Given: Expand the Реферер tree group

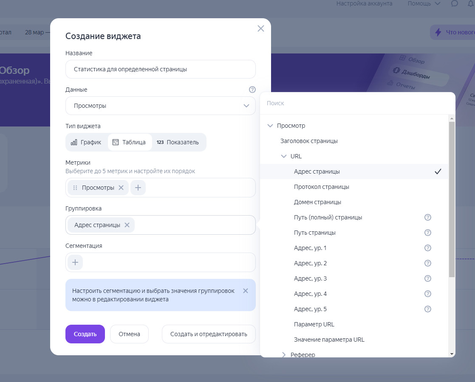Looking at the screenshot, I should (x=284, y=354).
